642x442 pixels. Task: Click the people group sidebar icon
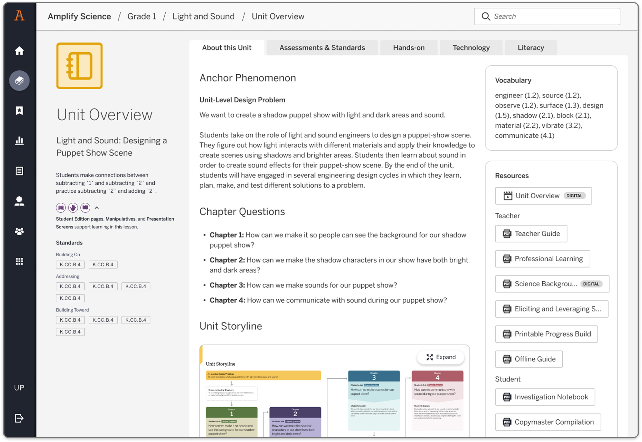click(x=19, y=232)
